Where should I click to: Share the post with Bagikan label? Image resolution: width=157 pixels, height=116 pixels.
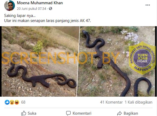coord(131,113)
